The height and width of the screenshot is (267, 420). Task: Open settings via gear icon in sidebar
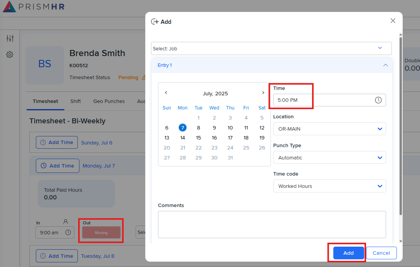pos(10,54)
